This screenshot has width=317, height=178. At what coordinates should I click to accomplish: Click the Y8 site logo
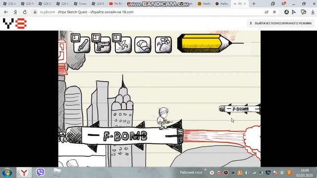pos(14,23)
